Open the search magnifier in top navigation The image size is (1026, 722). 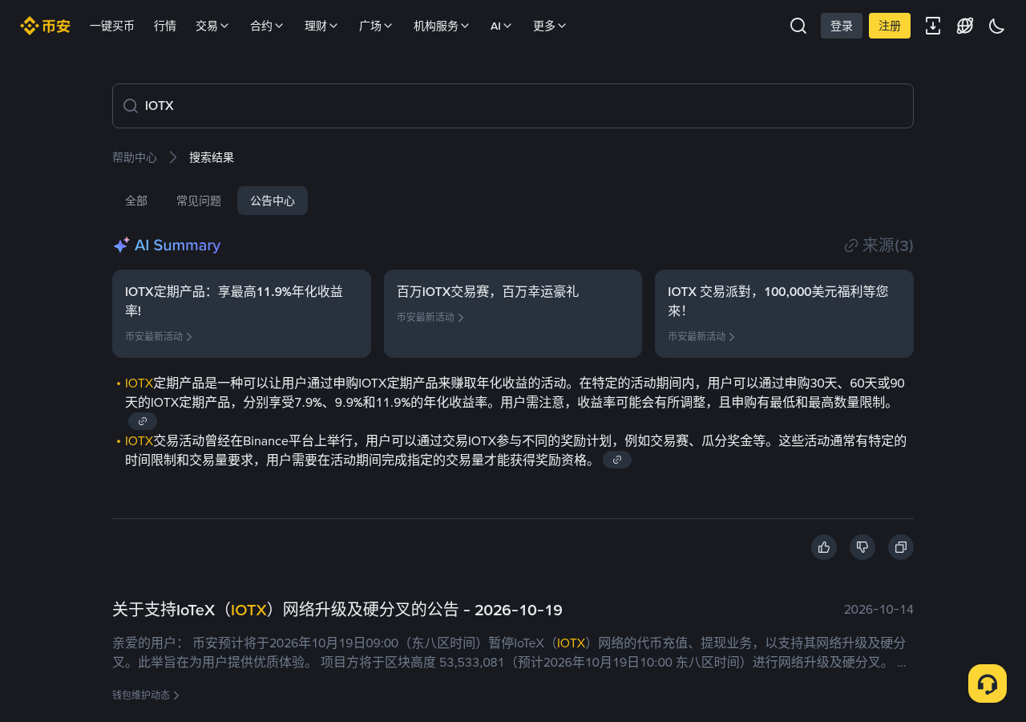[x=798, y=26]
